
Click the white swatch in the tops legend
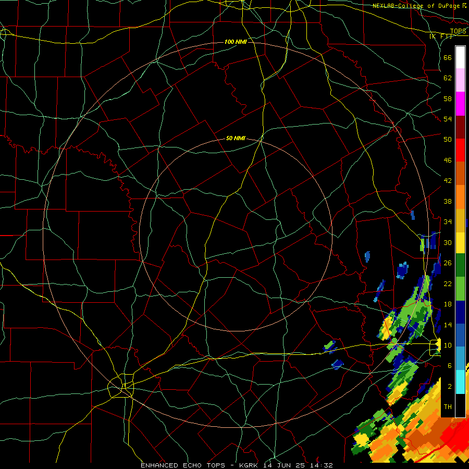[x=460, y=57]
